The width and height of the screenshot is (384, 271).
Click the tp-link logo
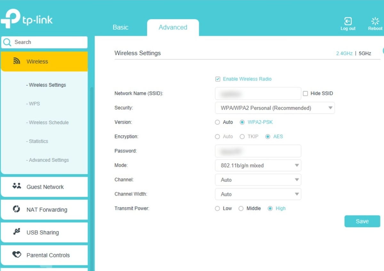[27, 19]
